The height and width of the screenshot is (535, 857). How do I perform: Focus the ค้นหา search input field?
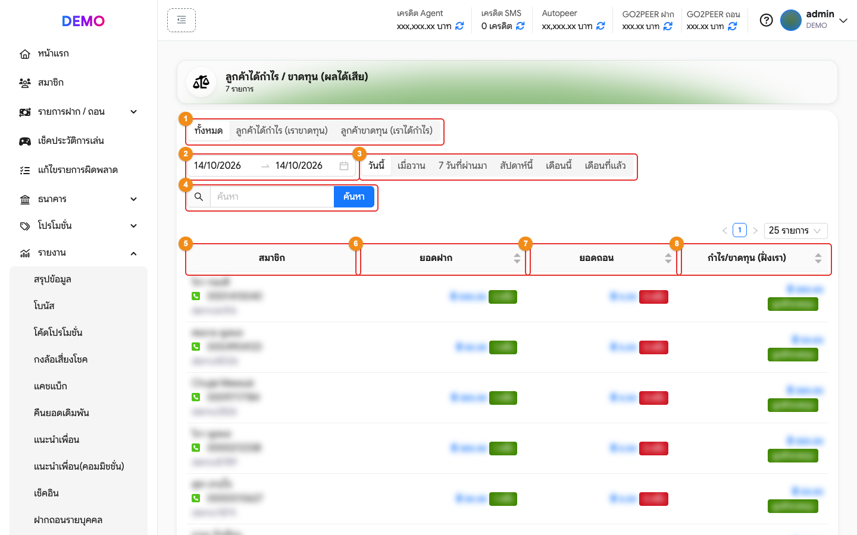point(272,197)
